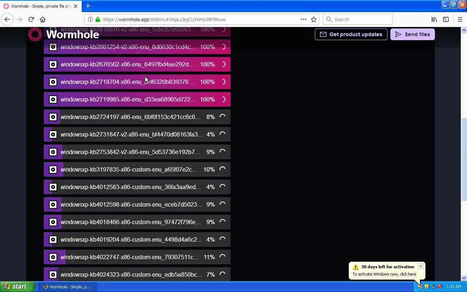Viewport: 467px width, 292px height.
Task: Click the browser forward arrow
Action: pyautogui.click(x=19, y=19)
